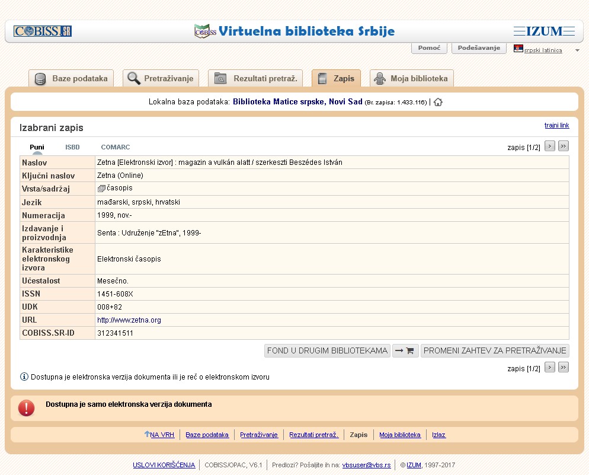The height and width of the screenshot is (475, 589).
Task: Switch record view to ISBD format
Action: pos(72,147)
